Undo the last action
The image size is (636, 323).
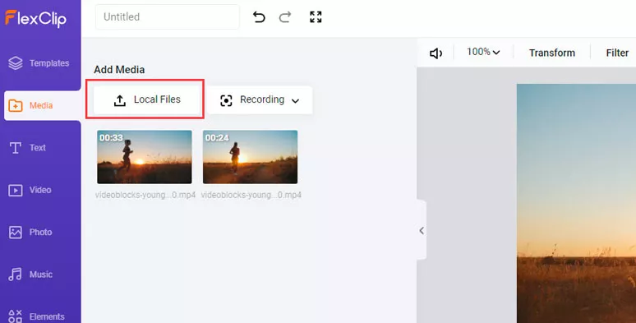(x=259, y=17)
